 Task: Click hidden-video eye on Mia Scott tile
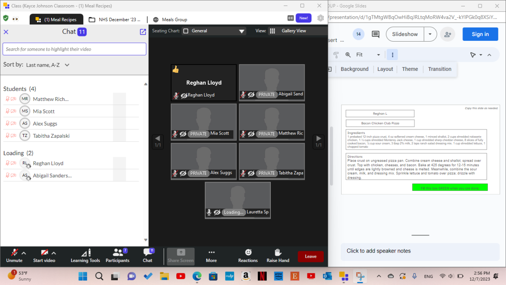pos(183,134)
